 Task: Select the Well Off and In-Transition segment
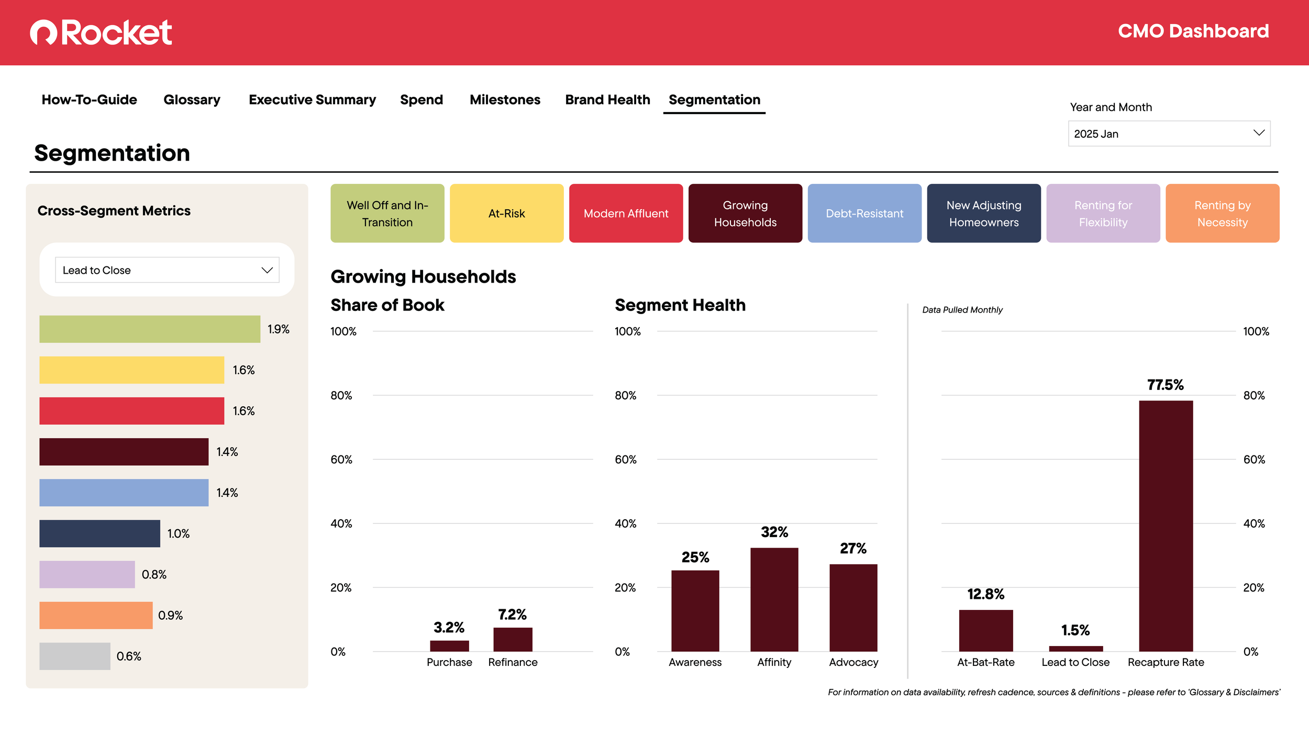tap(387, 213)
